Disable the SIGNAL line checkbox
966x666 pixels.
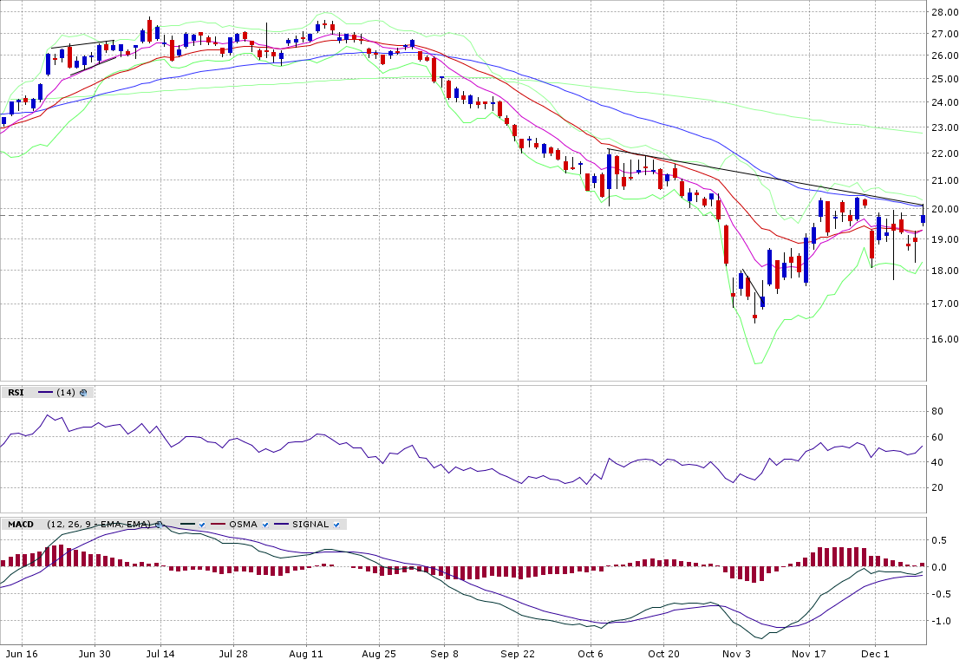pos(336,525)
